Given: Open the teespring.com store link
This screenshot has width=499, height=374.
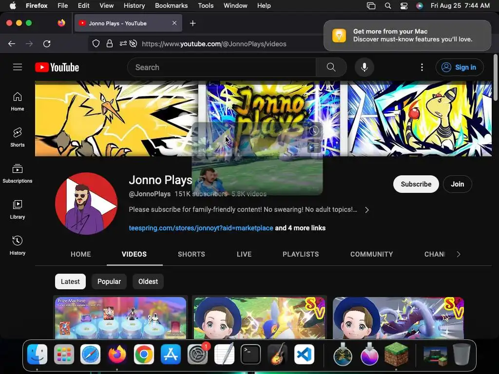Looking at the screenshot, I should point(201,228).
